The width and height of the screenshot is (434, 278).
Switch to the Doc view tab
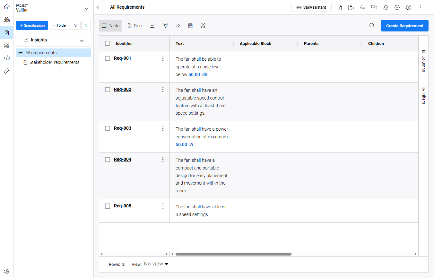point(135,26)
